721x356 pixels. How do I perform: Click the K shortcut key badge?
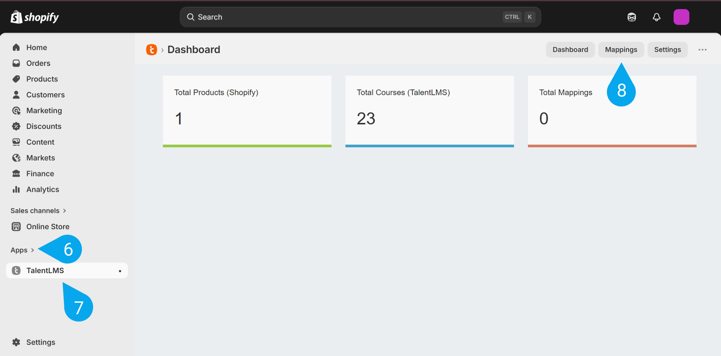(529, 17)
